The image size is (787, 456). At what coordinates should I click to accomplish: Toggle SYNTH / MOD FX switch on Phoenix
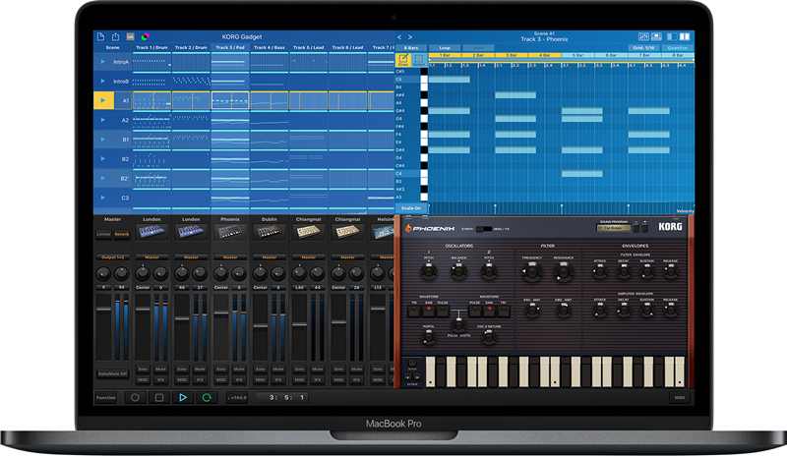484,229
